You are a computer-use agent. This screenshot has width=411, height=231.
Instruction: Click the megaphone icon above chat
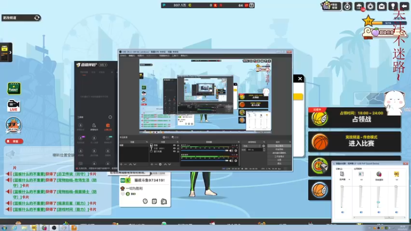click(10, 155)
